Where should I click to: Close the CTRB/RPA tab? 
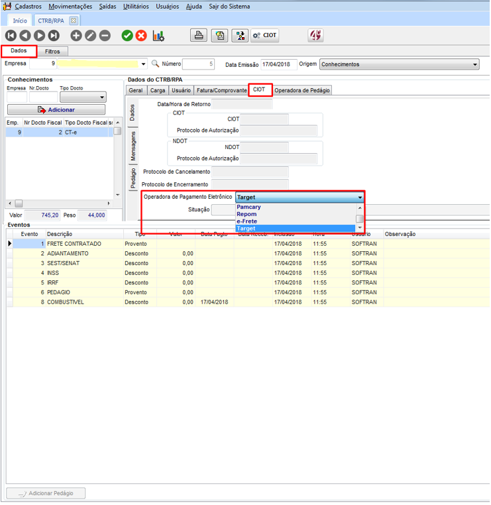74,21
